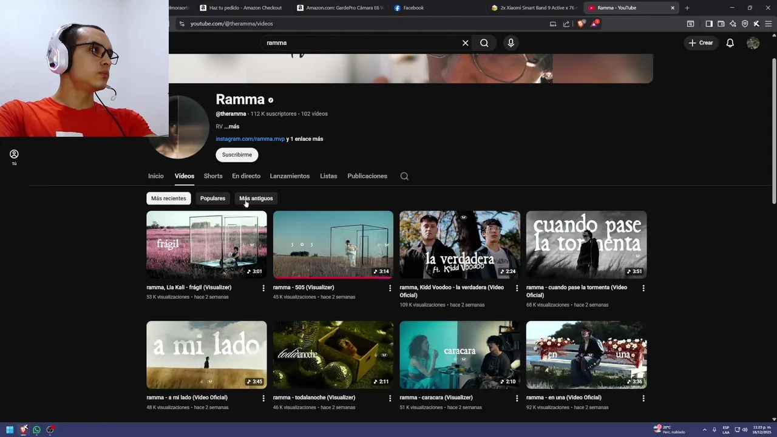Open options menu for la verdadera video
Viewport: 777px width, 437px height.
click(517, 288)
